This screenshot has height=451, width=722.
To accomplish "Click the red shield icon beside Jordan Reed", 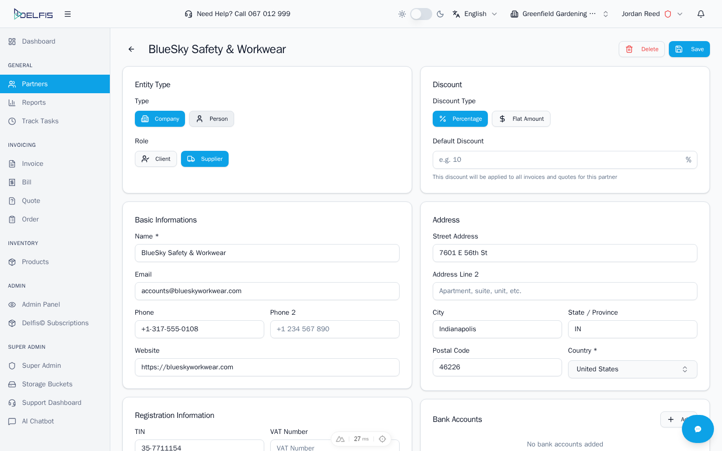I will [668, 14].
